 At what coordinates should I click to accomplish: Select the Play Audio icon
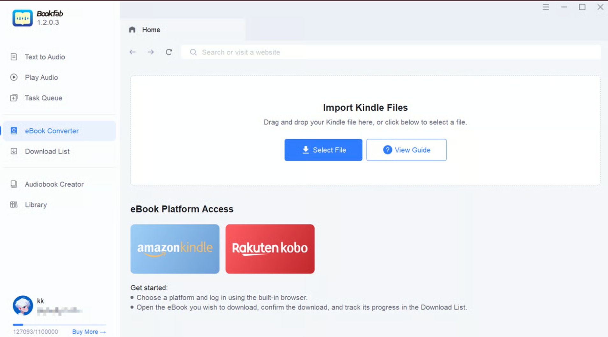tap(13, 77)
